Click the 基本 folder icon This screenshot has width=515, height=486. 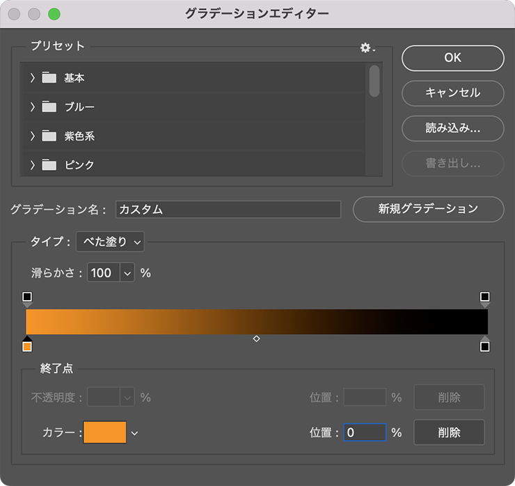click(49, 78)
